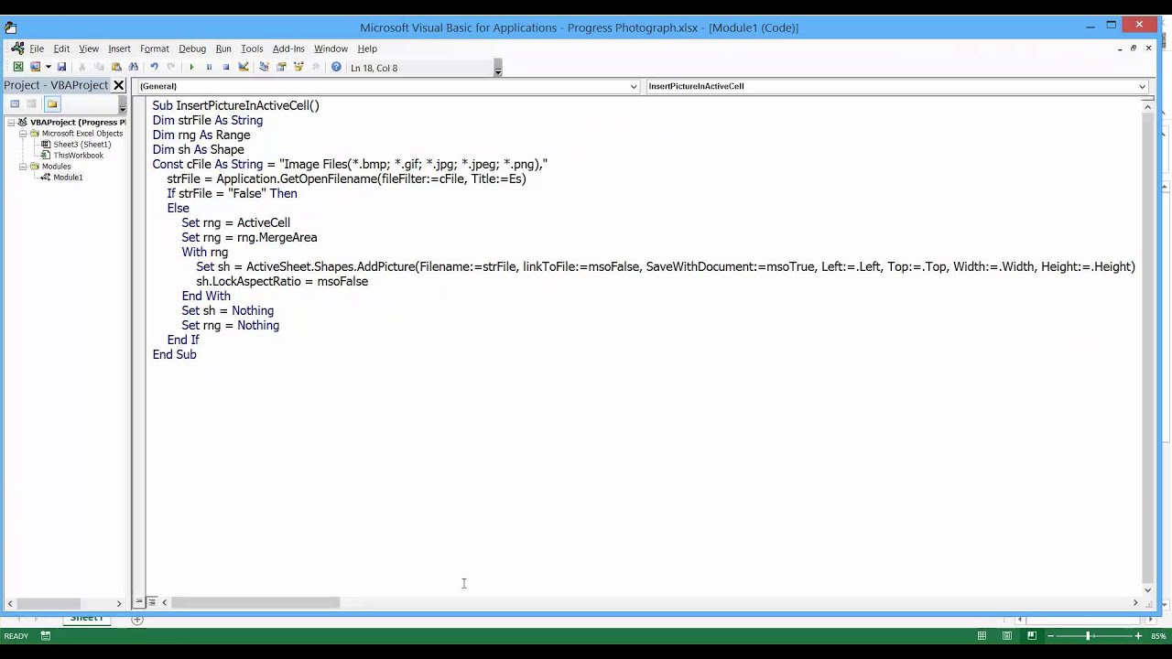Open the Properties Window toolbar icon
The height and width of the screenshot is (659, 1172).
pyautogui.click(x=281, y=67)
